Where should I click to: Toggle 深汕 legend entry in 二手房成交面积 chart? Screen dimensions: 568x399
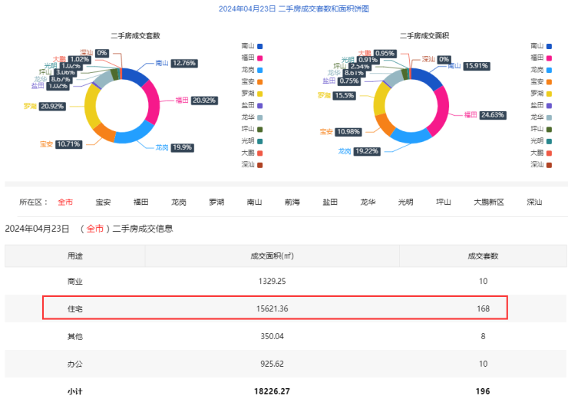[541, 164]
